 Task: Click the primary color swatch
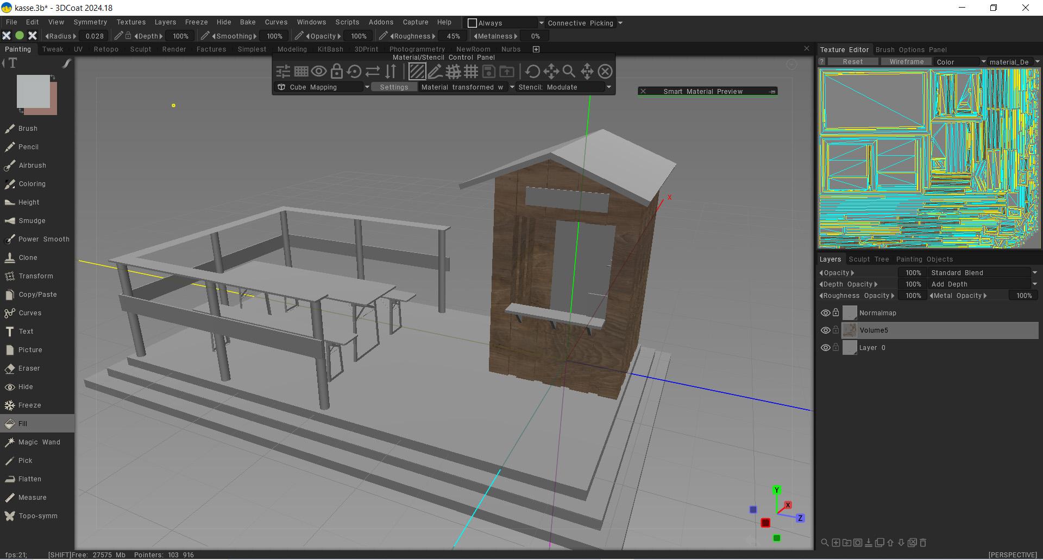[33, 91]
